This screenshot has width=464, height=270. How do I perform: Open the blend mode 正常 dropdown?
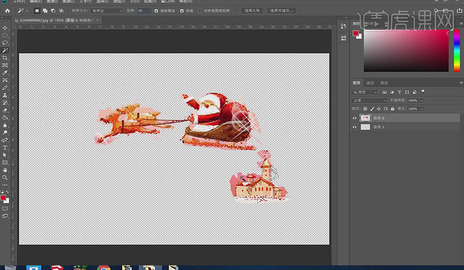[369, 101]
